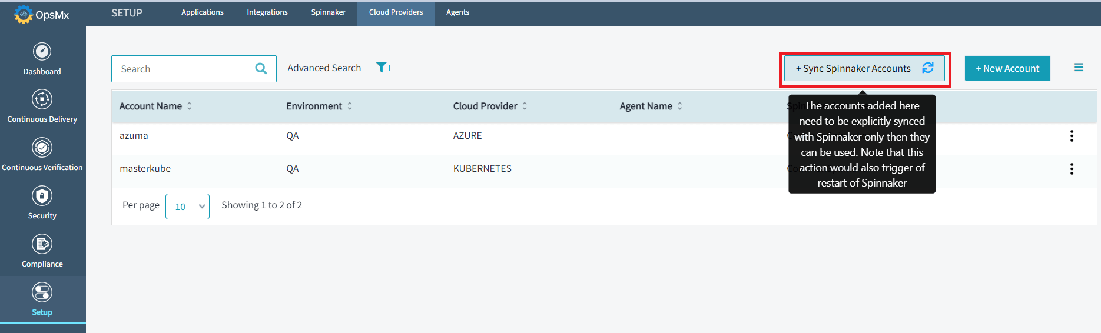The width and height of the screenshot is (1101, 333).
Task: Open Continuous Delivery from sidebar
Action: pos(42,106)
